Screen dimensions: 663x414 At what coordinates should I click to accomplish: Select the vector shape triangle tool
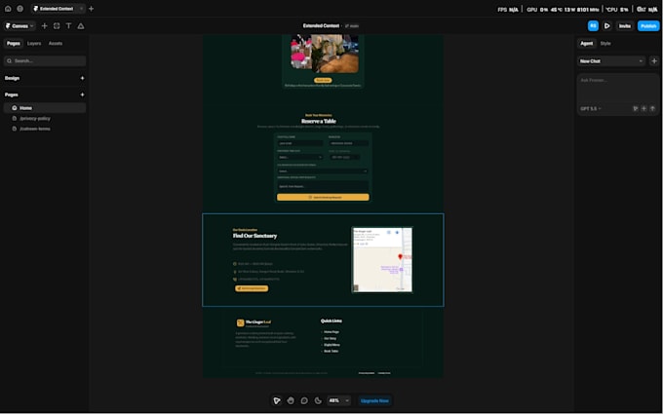point(81,25)
